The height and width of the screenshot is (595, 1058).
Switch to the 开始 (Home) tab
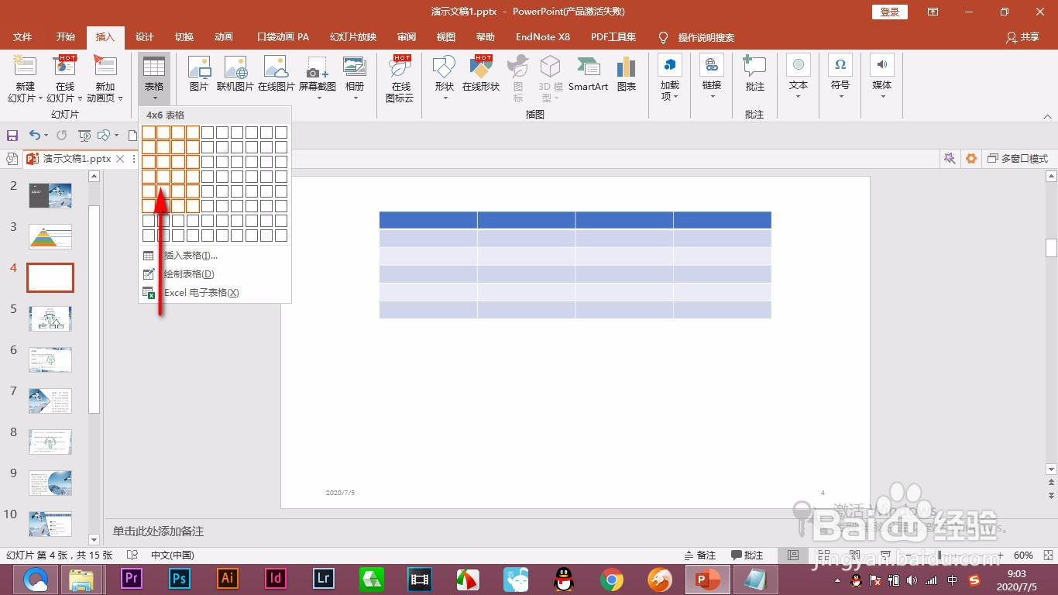coord(66,37)
